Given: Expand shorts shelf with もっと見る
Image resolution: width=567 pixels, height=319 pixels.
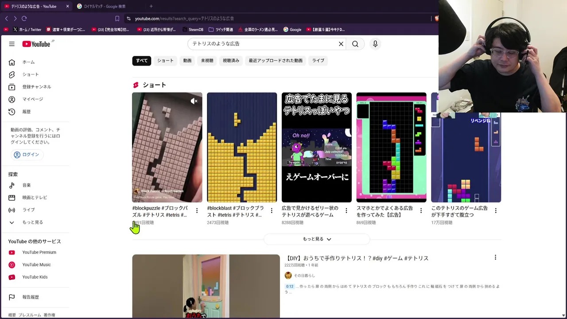Looking at the screenshot, I should (317, 239).
